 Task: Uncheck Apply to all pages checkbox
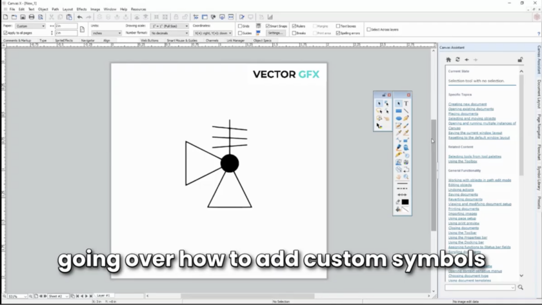click(x=5, y=33)
